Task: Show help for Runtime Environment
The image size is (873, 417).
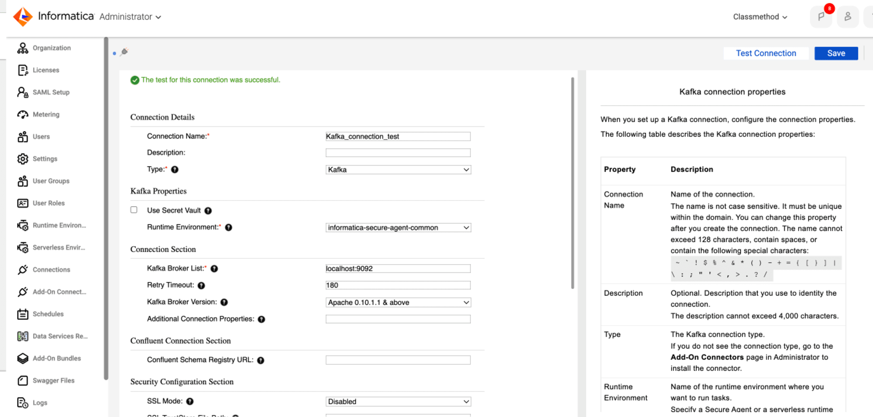Action: tap(228, 227)
